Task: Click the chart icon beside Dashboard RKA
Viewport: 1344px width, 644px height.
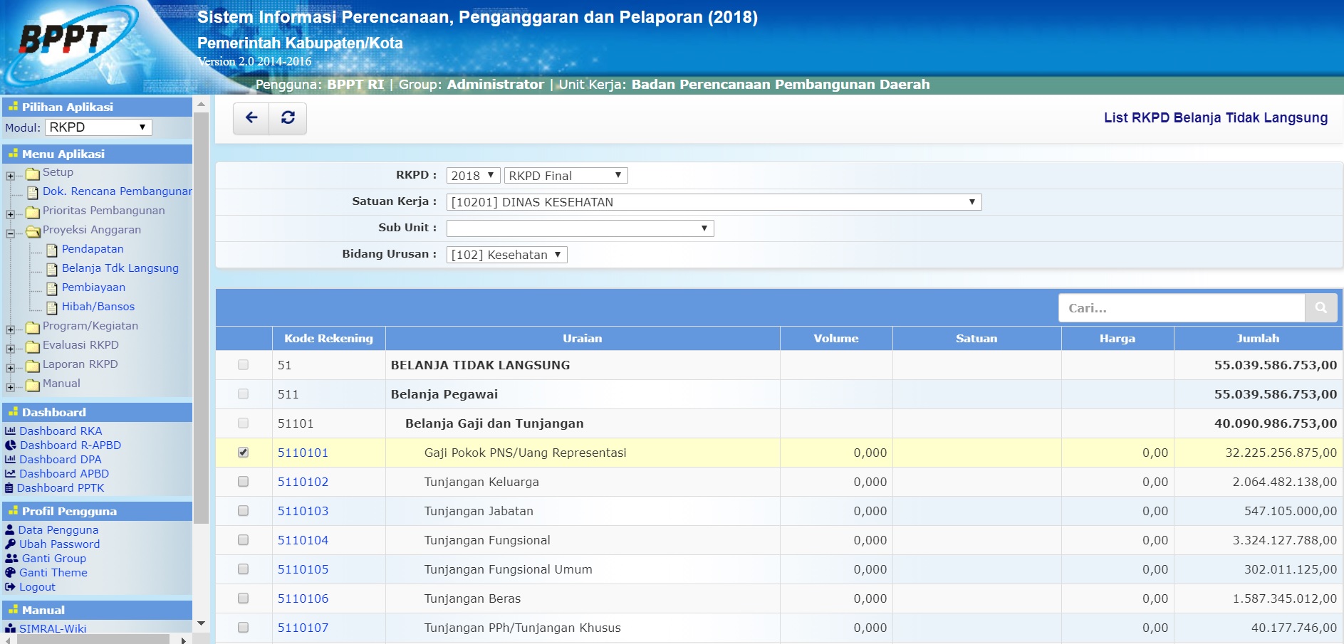Action: pos(11,431)
